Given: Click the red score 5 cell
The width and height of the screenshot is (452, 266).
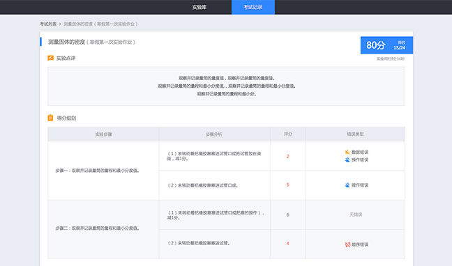Looking at the screenshot, I should (x=287, y=185).
